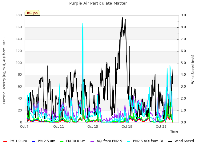Click the left axis value 120
This screenshot has width=197, height=147.
click(19, 51)
